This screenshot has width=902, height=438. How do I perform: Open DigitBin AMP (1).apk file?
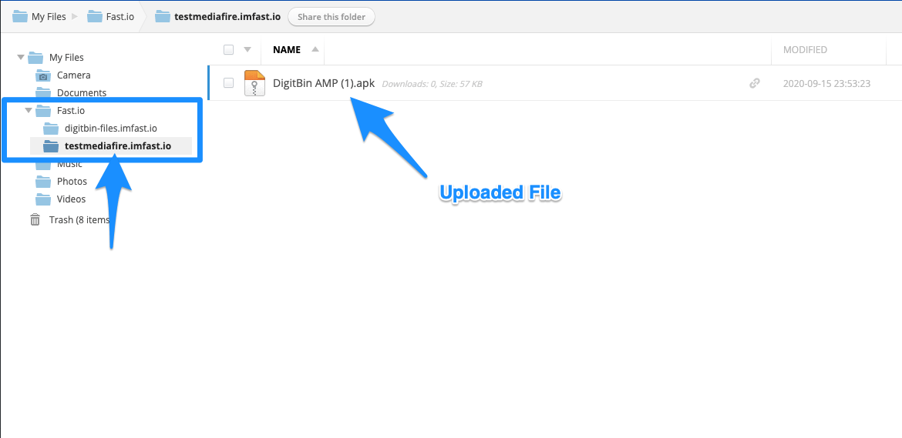pos(324,83)
